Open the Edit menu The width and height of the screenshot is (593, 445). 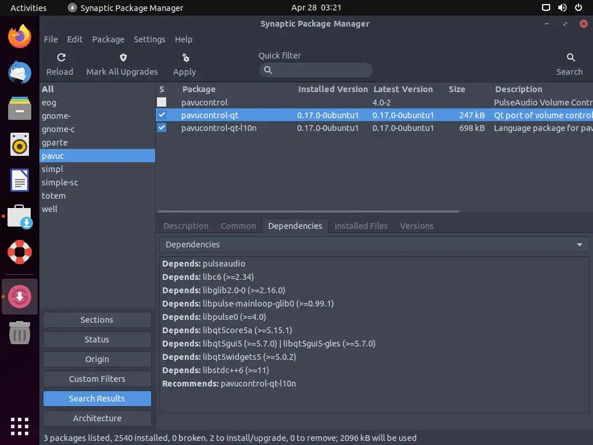[x=75, y=39]
